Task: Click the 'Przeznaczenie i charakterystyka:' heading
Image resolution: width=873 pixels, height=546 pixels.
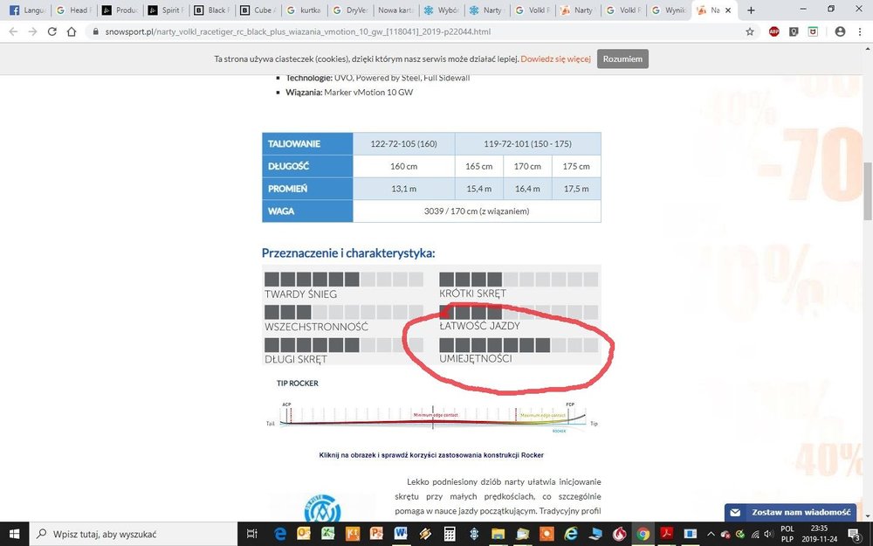Action: click(348, 253)
